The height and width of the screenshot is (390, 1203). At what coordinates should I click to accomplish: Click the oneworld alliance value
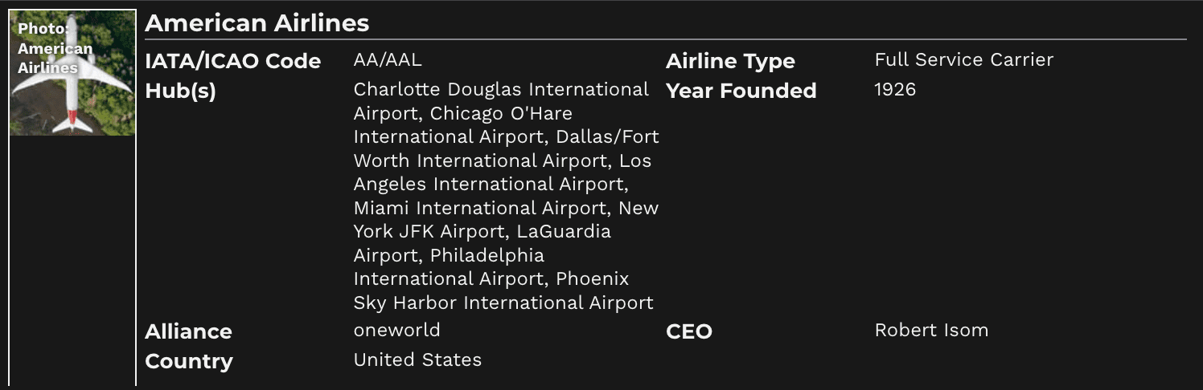coord(397,330)
